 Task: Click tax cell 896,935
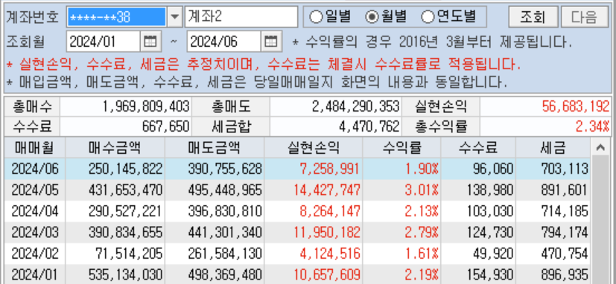point(565,274)
